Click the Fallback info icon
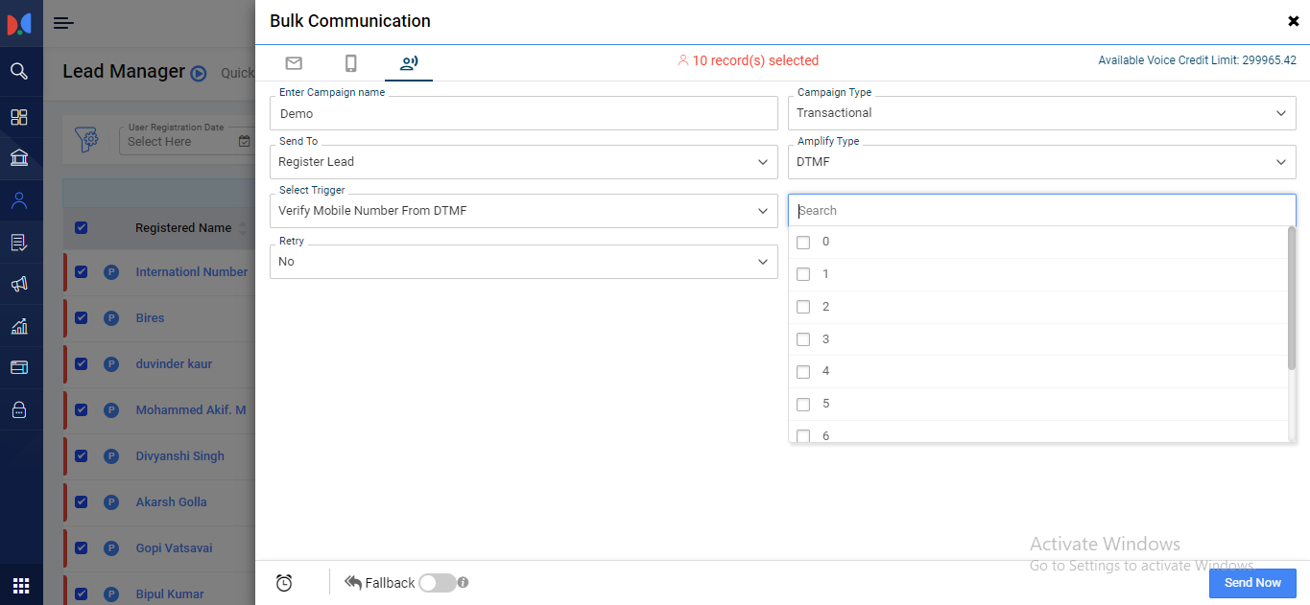This screenshot has width=1310, height=605. coord(463,582)
